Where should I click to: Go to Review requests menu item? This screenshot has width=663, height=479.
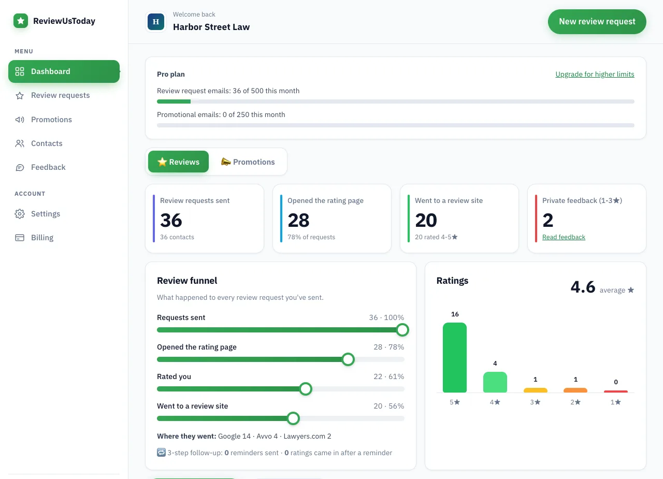(64, 95)
